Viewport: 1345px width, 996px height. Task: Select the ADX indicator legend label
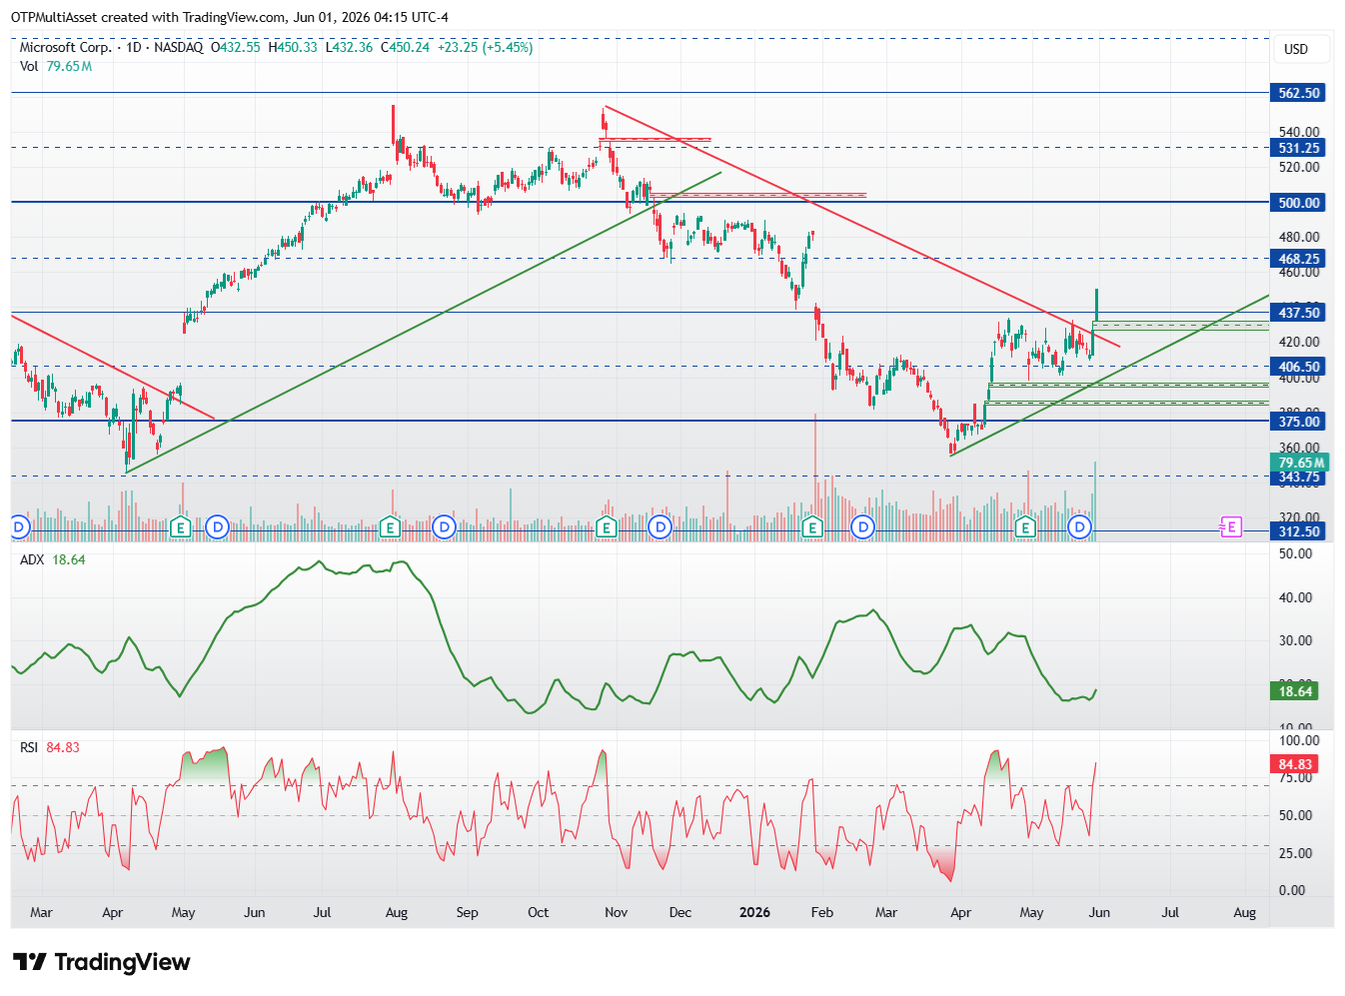(32, 559)
